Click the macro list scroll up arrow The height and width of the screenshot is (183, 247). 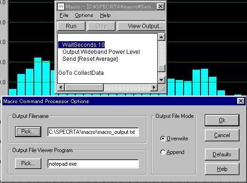[162, 37]
